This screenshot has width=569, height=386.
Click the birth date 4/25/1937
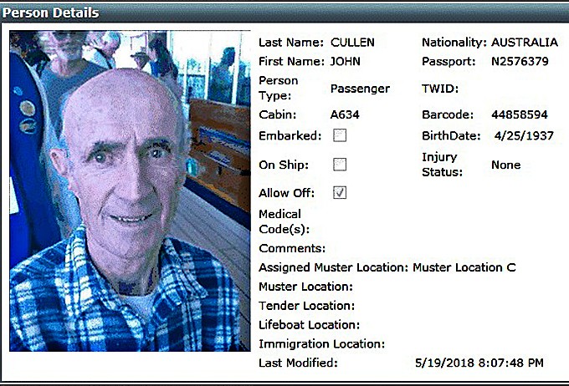point(524,136)
